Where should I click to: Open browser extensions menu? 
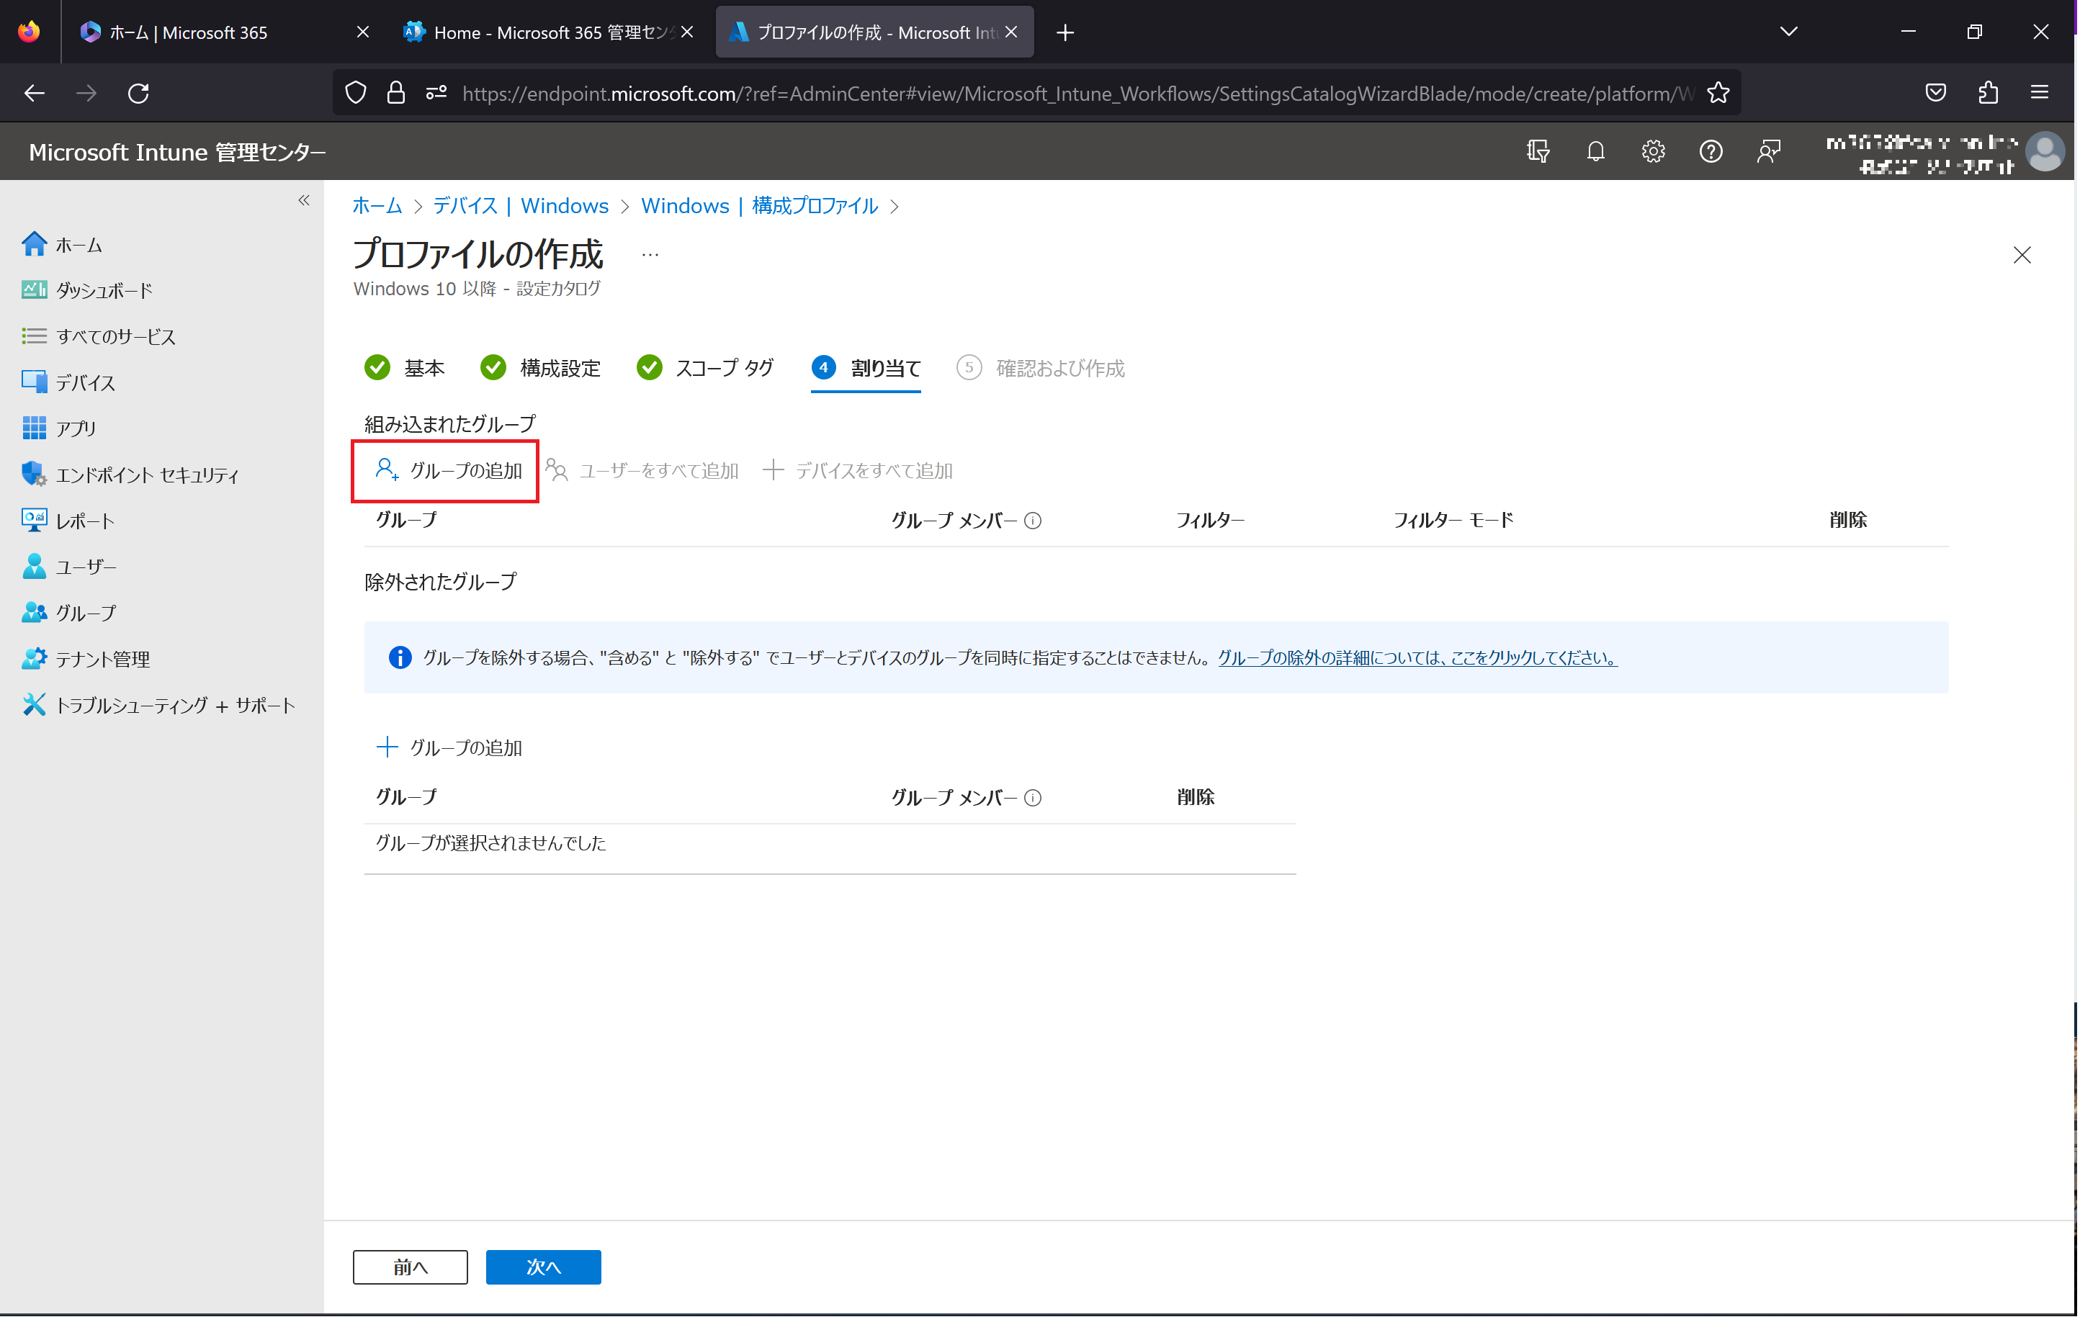tap(1989, 92)
